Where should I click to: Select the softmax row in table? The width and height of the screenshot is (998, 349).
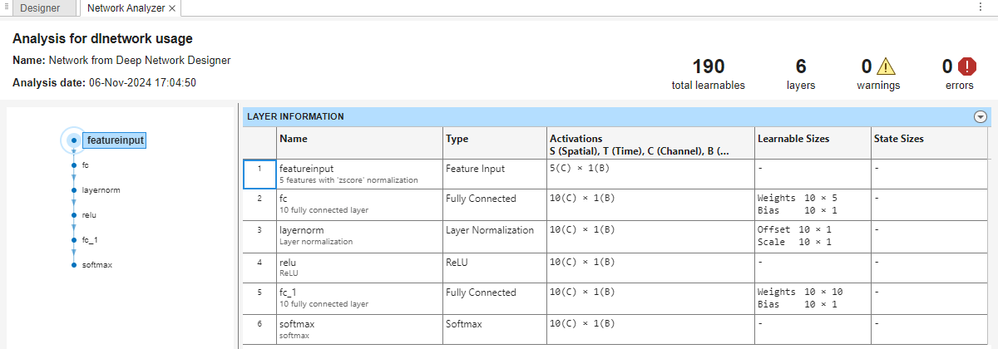(x=358, y=329)
